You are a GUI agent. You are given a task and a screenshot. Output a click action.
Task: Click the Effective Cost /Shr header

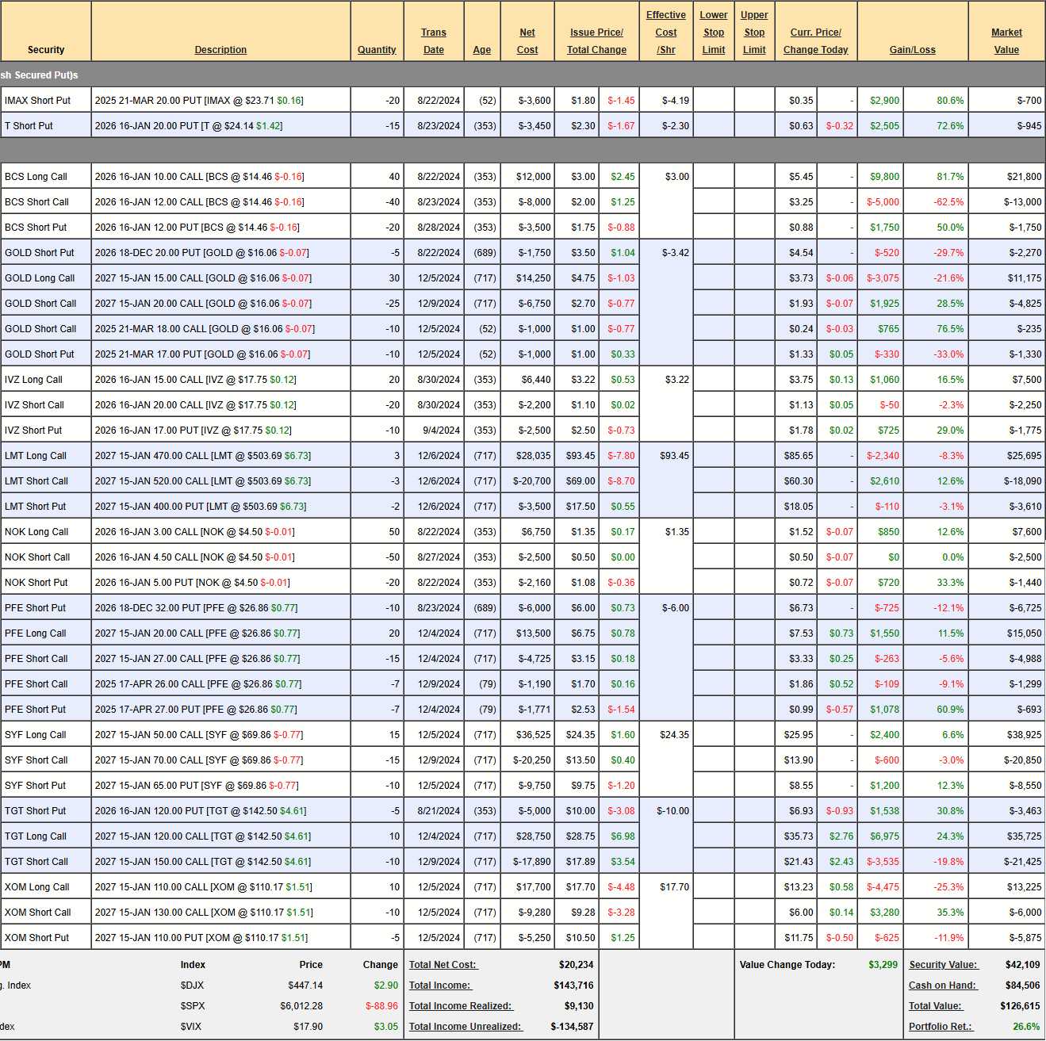[665, 33]
